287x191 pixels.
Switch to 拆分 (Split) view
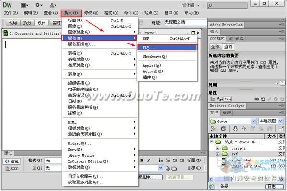click(x=27, y=23)
